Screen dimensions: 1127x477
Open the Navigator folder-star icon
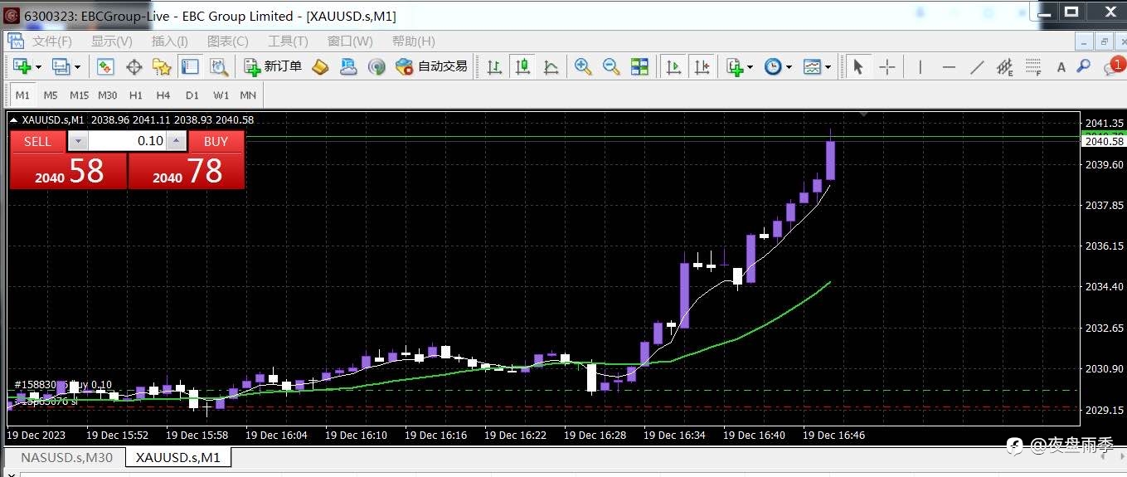point(162,67)
